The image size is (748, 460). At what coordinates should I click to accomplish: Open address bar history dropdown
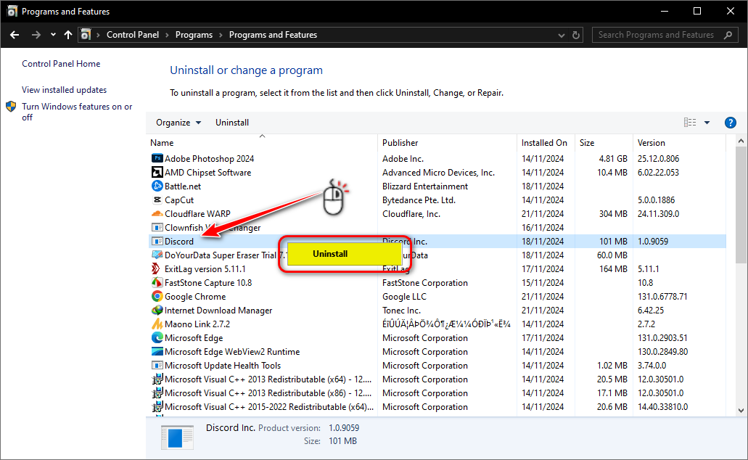pos(562,35)
